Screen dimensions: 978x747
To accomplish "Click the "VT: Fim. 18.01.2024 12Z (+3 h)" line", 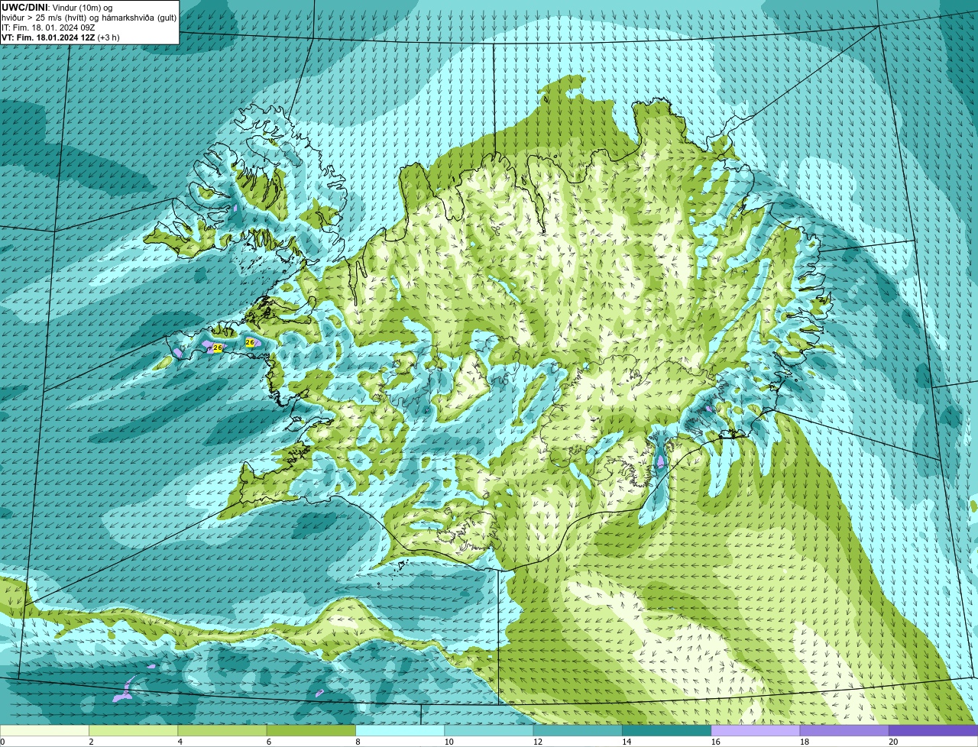I will (x=60, y=37).
